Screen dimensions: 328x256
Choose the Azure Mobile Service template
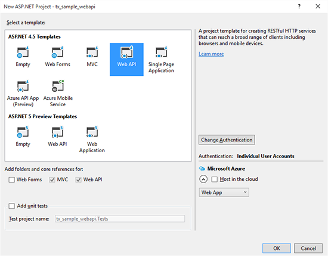58,94
